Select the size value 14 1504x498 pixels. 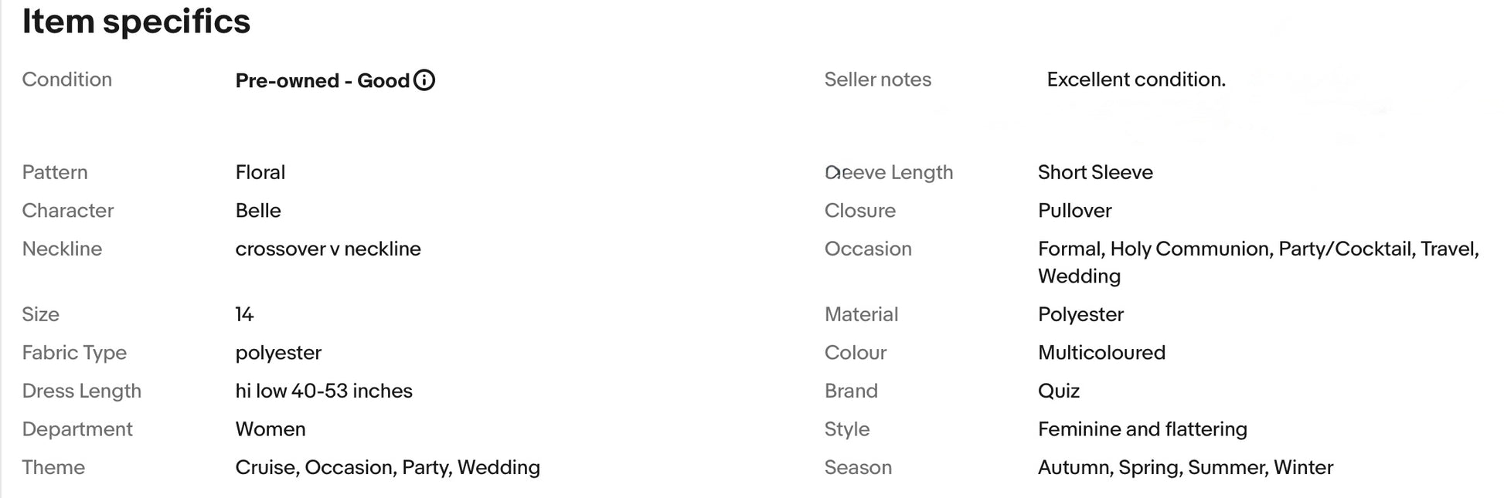(244, 314)
